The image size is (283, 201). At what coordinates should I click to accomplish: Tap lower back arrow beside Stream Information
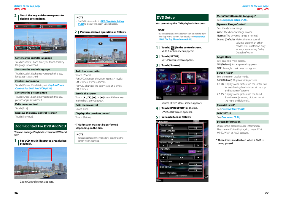pos(206,177)
